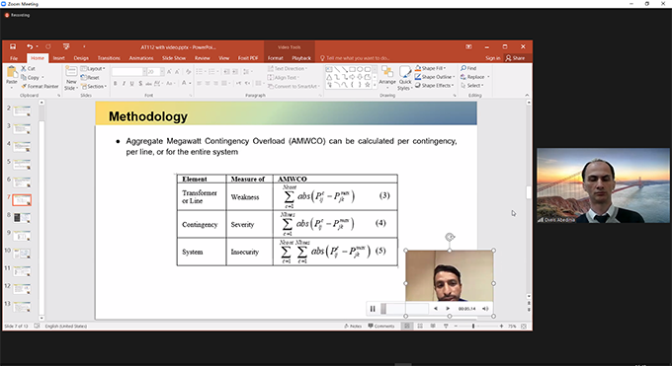Insert a New Slide
This screenshot has width=672, height=366.
71,78
